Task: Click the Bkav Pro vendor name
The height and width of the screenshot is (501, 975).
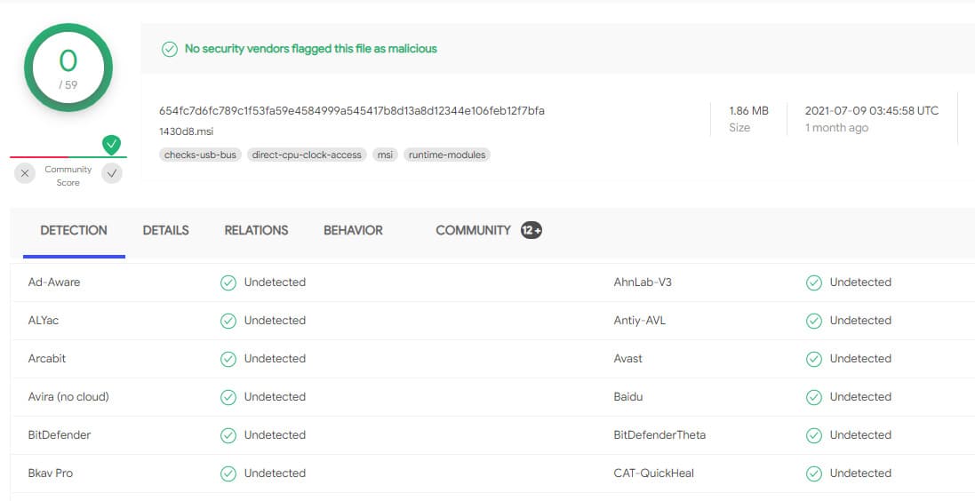Action: pyautogui.click(x=51, y=473)
